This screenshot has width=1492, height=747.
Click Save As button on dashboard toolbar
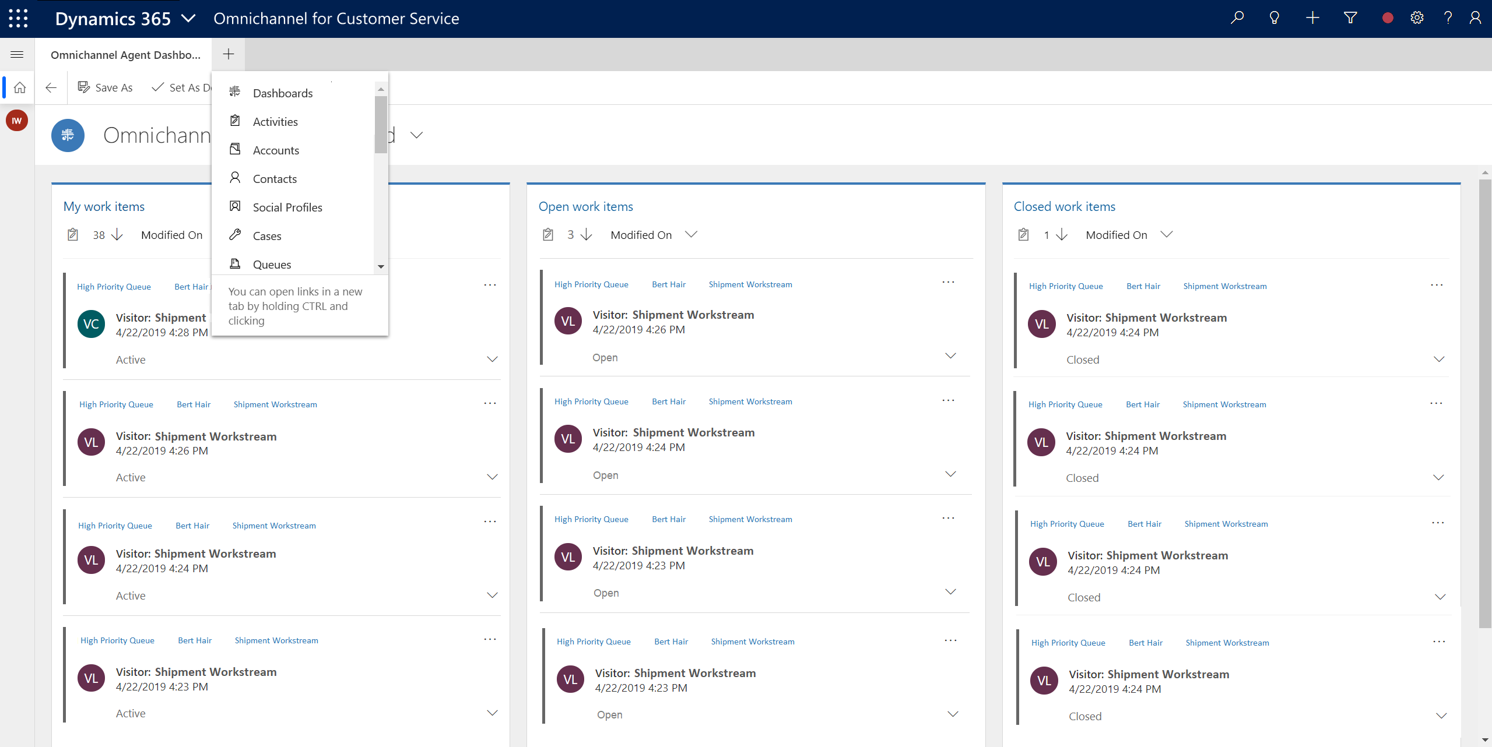(x=105, y=87)
